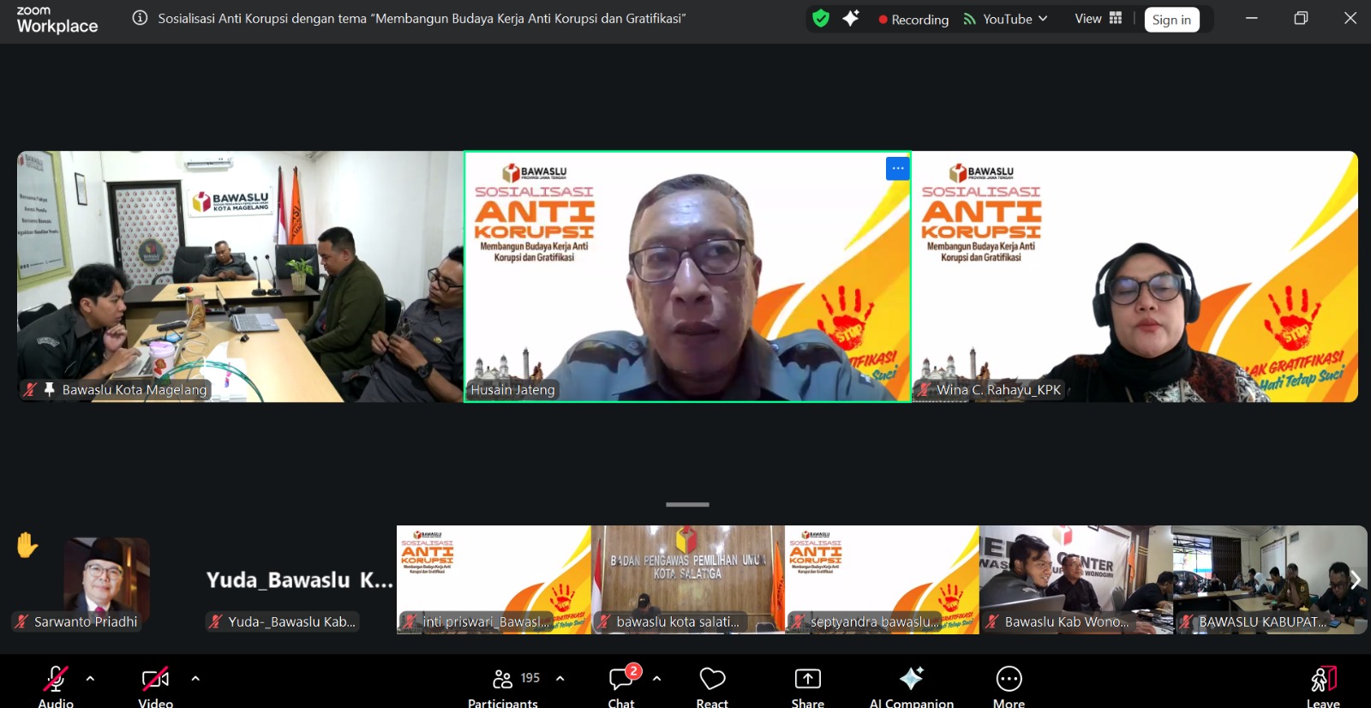Viewport: 1371px width, 708px height.
Task: Select the BAWASLU KABUPATEN thumbnail
Action: 1270,580
